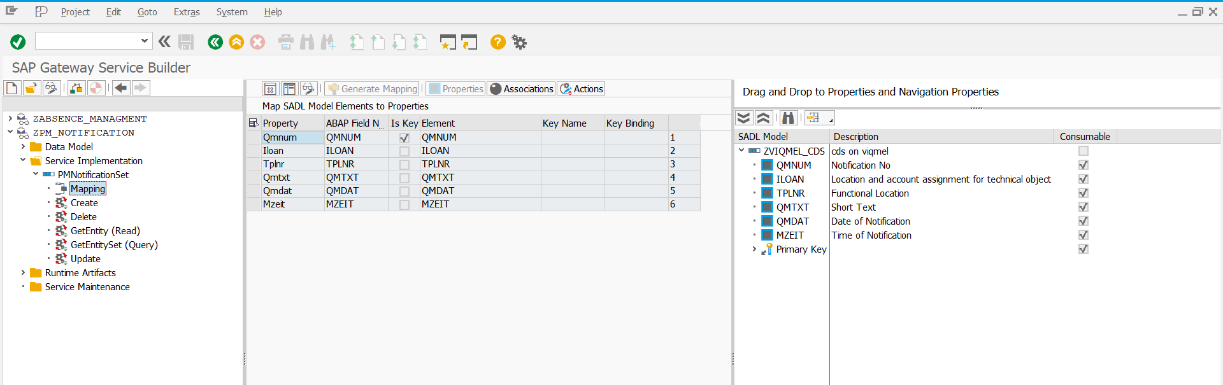The image size is (1223, 385).
Task: Open the Goto menu
Action: click(x=147, y=12)
